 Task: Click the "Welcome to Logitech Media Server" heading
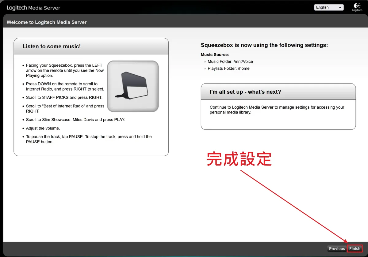(47, 22)
